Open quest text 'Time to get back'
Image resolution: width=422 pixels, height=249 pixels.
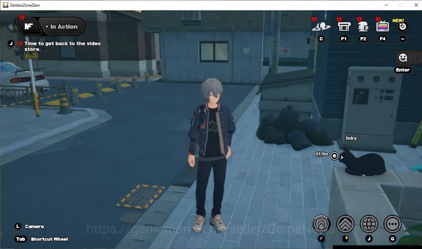(63, 46)
